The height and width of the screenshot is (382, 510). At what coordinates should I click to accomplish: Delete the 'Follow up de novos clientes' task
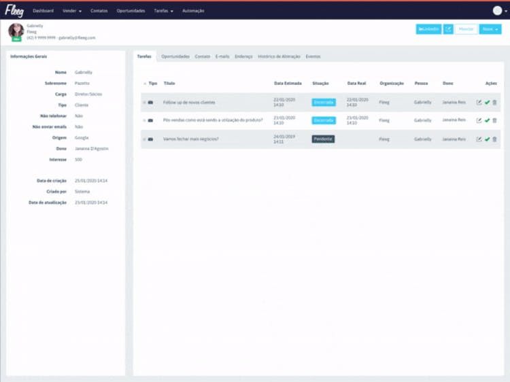click(495, 103)
